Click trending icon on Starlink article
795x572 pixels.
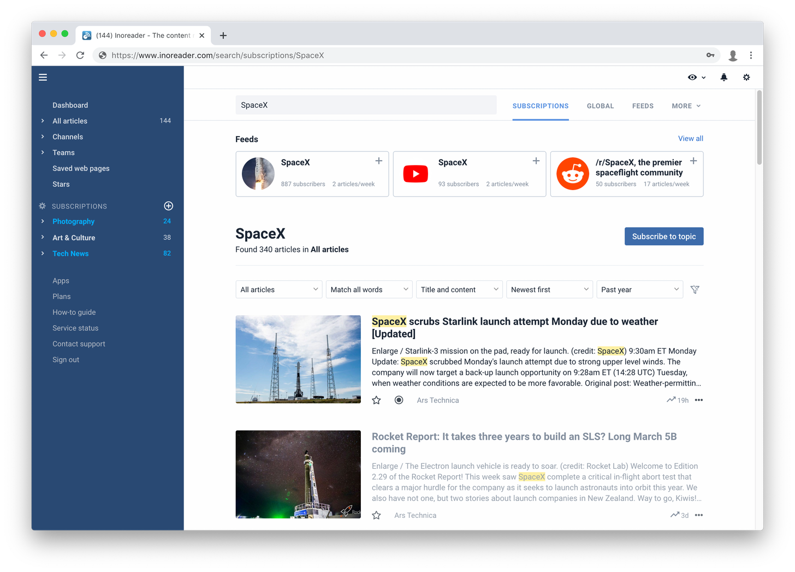click(x=671, y=400)
